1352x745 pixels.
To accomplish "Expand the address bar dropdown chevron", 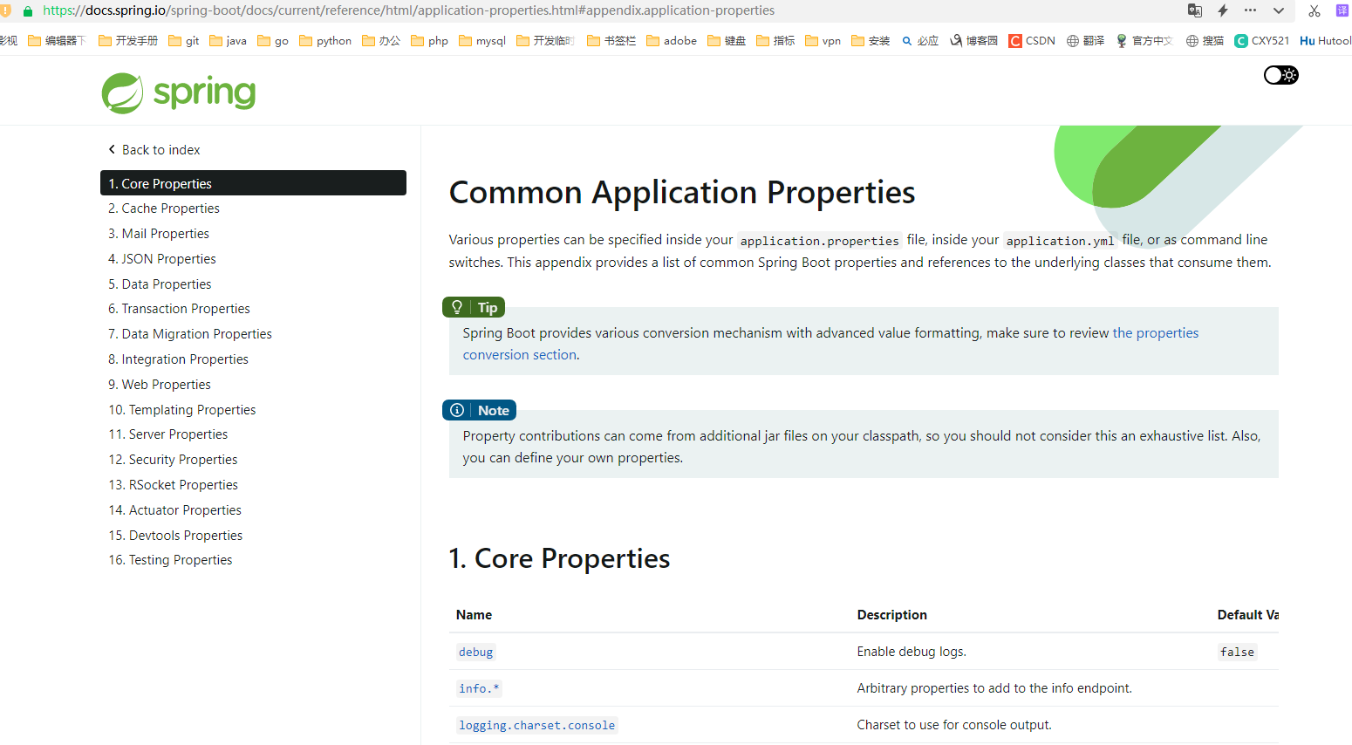I will click(x=1279, y=10).
